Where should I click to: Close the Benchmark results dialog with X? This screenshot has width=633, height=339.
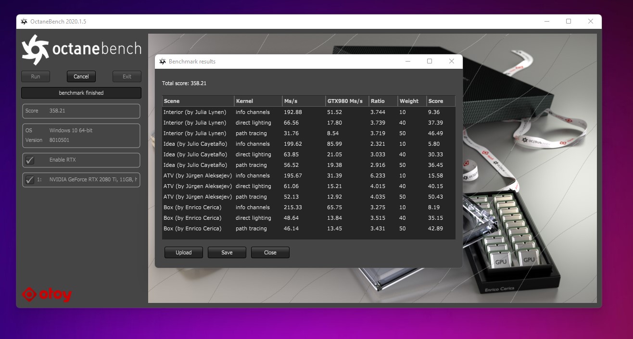[451, 62]
